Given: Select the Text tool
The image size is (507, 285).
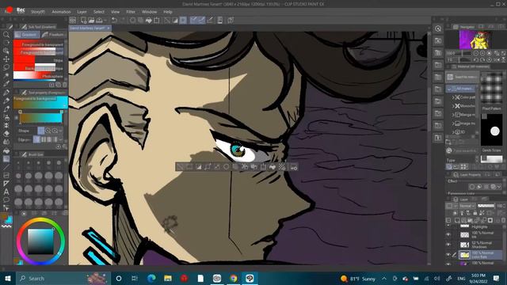Looking at the screenshot, I should point(6,192).
